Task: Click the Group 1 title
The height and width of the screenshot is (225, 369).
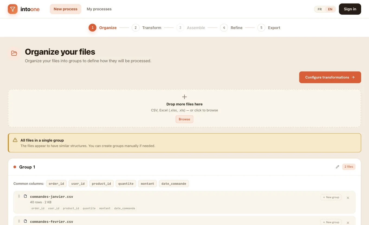Action: pyautogui.click(x=27, y=167)
